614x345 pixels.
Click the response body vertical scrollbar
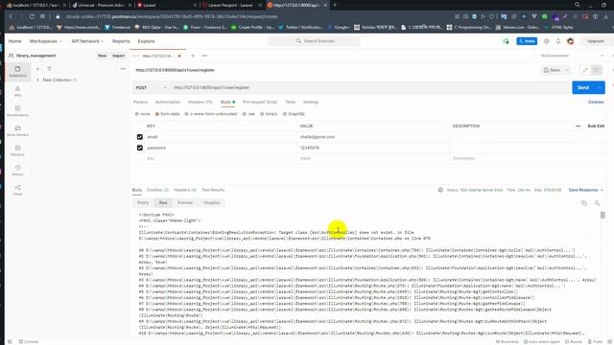click(x=602, y=215)
